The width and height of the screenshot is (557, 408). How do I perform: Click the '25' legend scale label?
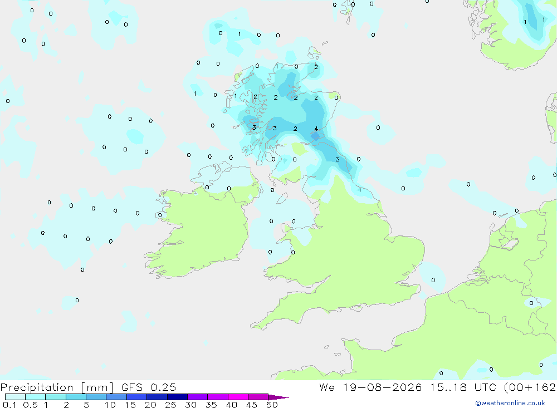coord(171,405)
